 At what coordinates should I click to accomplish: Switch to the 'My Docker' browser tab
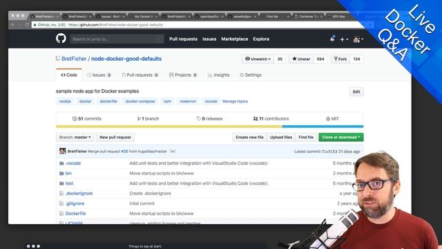coord(144,17)
